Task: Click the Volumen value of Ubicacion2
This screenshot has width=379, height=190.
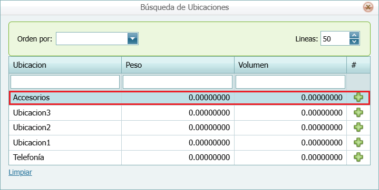Action: point(322,128)
